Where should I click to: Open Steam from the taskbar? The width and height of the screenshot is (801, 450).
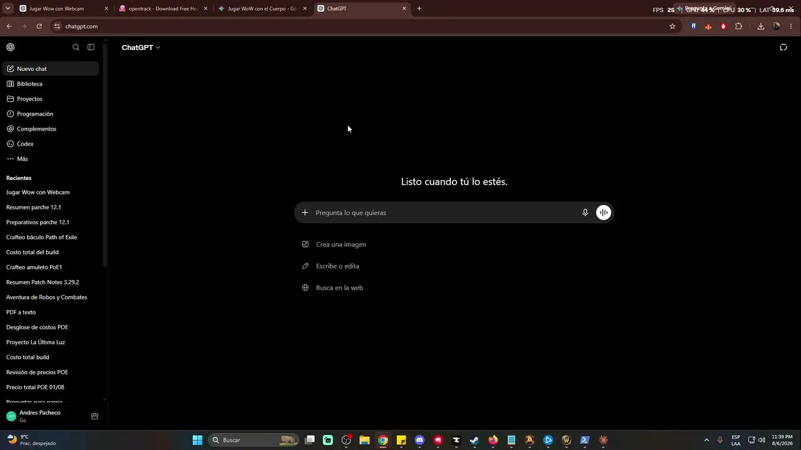click(x=474, y=440)
